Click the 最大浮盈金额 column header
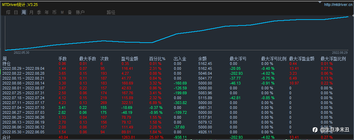Screen dimensions: 354x140 pos(302,59)
